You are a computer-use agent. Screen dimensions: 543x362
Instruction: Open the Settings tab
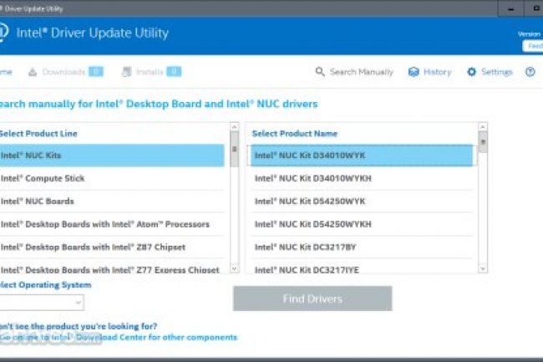(x=490, y=72)
